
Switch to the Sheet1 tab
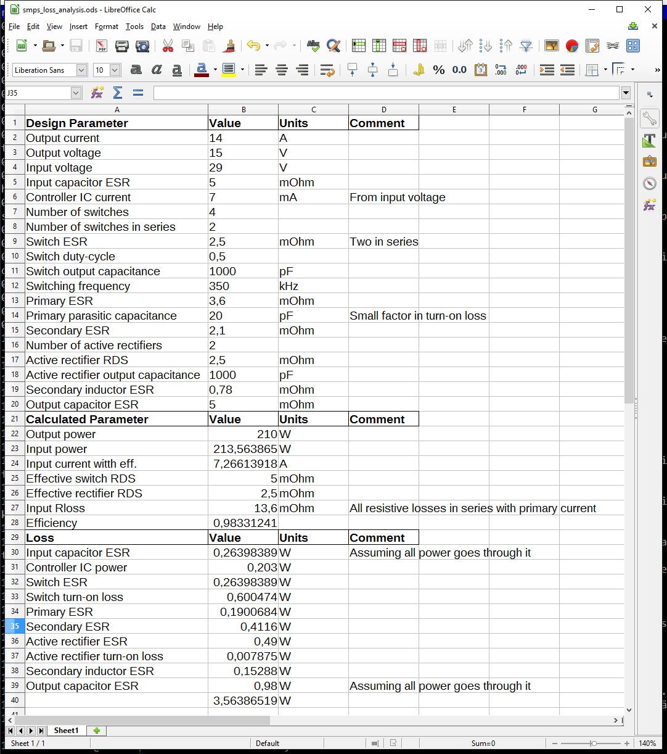tap(66, 731)
